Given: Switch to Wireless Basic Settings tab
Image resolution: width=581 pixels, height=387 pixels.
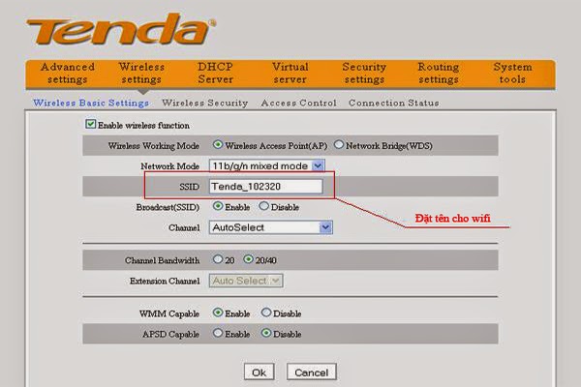Looking at the screenshot, I should 91,103.
